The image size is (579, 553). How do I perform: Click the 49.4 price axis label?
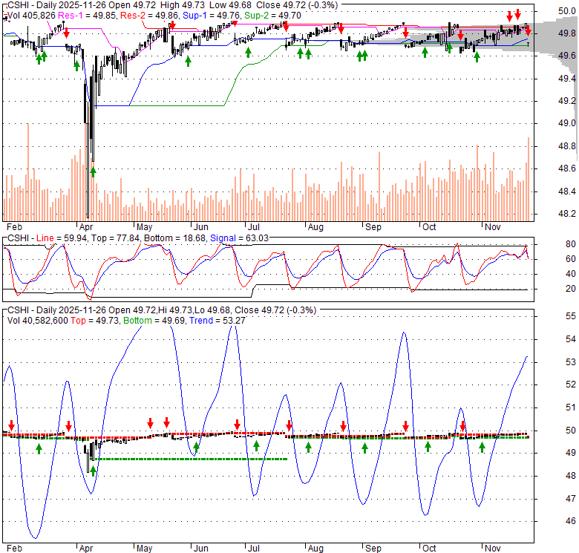click(x=567, y=79)
